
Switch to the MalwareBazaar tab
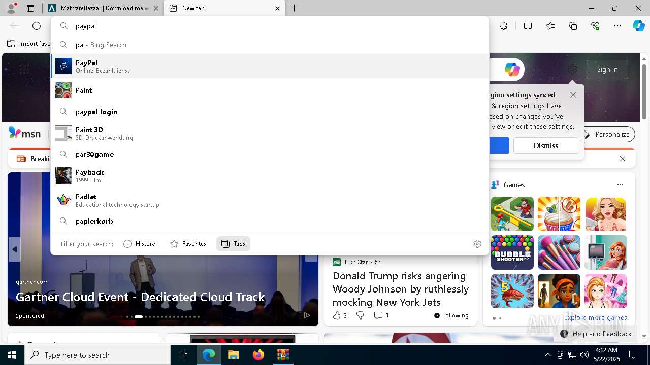coord(104,8)
